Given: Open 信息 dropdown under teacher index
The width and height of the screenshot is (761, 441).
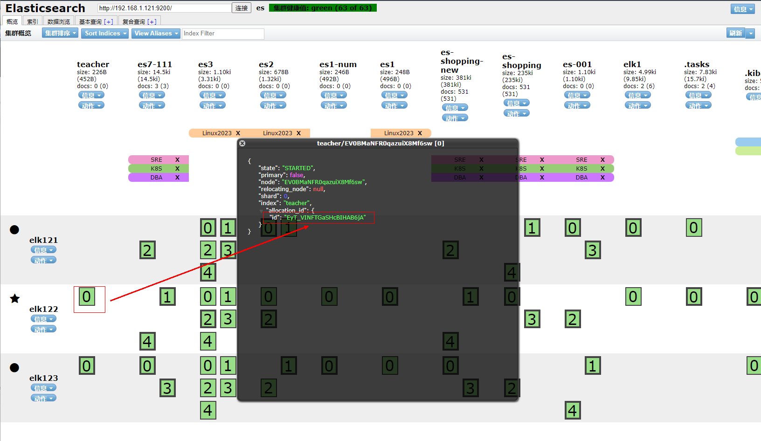Looking at the screenshot, I should click(91, 95).
